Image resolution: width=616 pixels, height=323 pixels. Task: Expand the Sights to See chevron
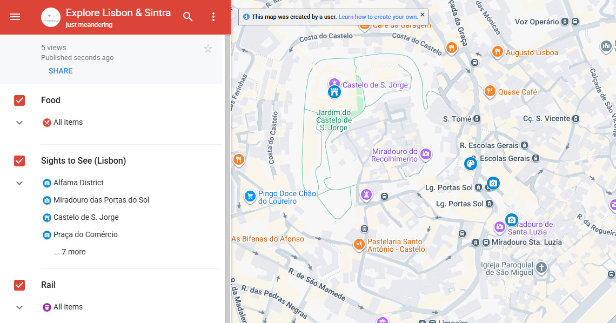(19, 183)
